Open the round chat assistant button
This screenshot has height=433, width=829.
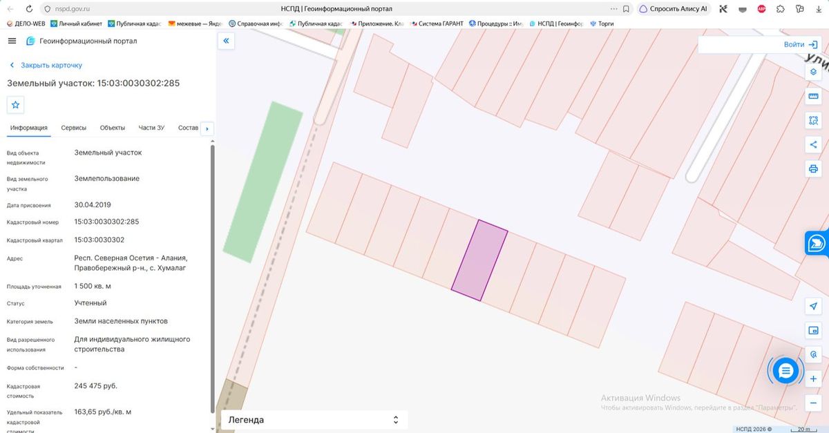tap(785, 372)
